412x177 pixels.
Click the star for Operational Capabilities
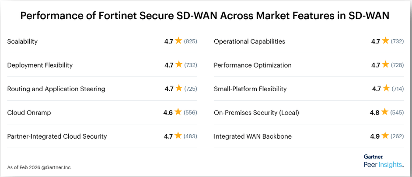(x=385, y=41)
